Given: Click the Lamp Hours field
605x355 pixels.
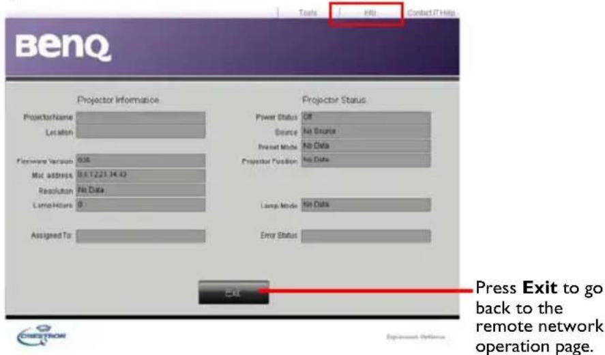Looking at the screenshot, I should pos(141,205).
